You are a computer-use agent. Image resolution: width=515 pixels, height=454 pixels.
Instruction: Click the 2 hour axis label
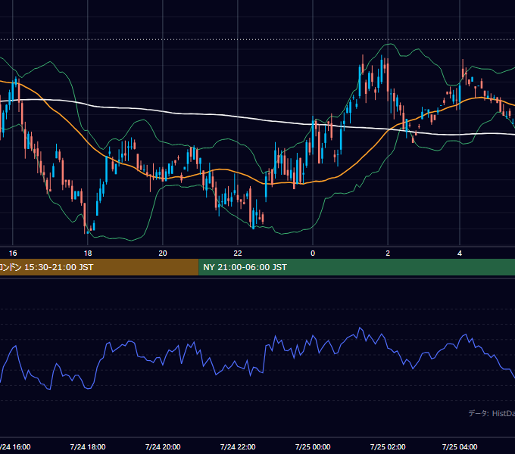(x=388, y=253)
